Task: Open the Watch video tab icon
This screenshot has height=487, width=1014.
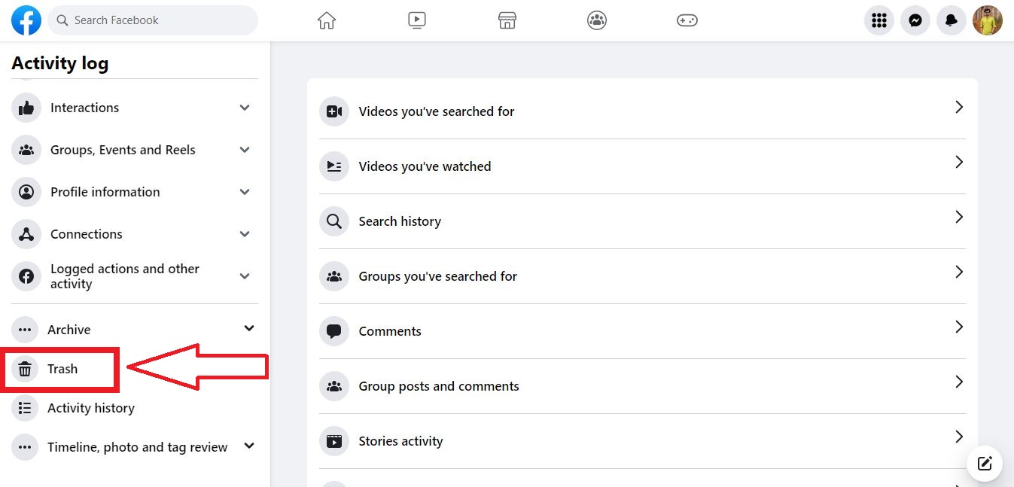Action: pos(417,20)
